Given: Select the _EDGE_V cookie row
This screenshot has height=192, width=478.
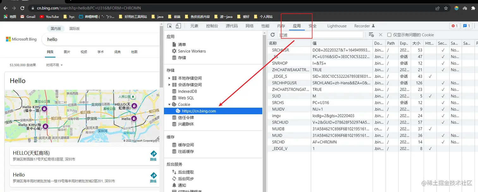Looking at the screenshot, I should (372, 148).
